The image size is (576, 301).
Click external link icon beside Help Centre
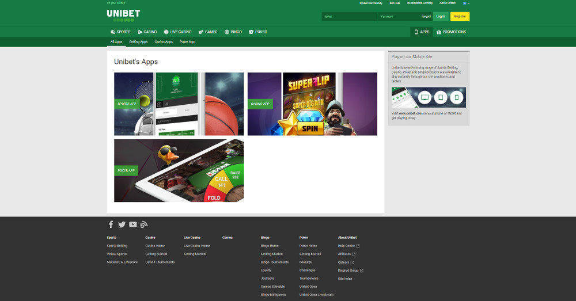[x=358, y=246]
